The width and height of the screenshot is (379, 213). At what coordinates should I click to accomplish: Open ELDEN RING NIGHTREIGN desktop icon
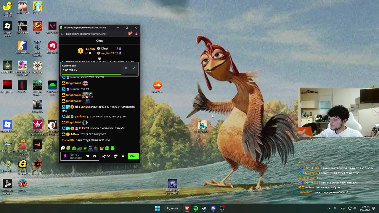tap(172, 187)
